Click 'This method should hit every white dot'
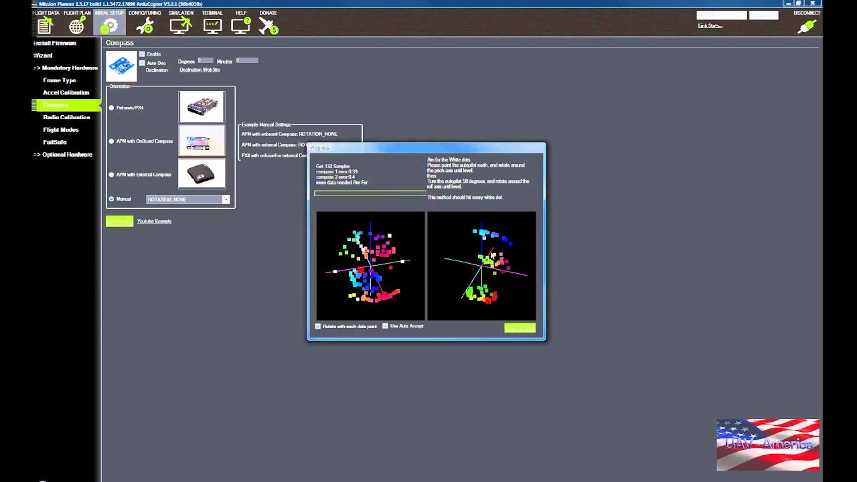This screenshot has height=482, width=857. (x=465, y=197)
